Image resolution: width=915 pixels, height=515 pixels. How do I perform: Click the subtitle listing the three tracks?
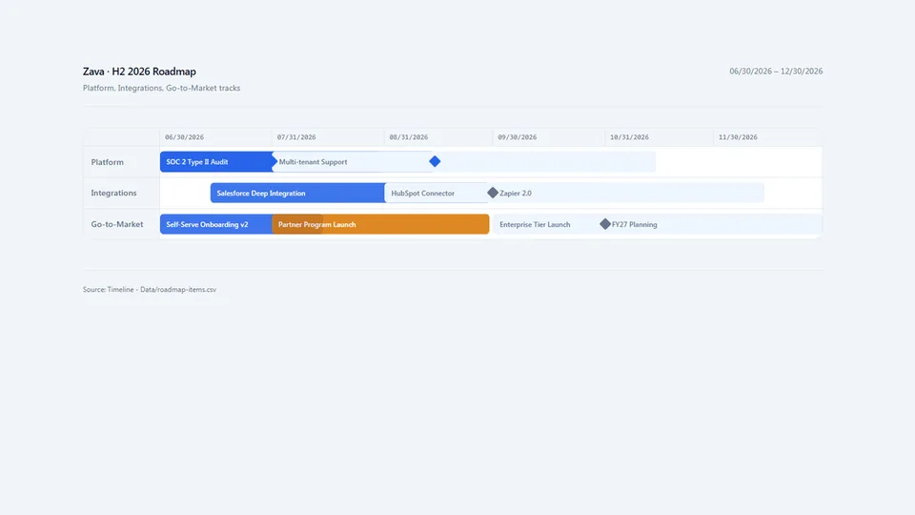click(x=162, y=88)
